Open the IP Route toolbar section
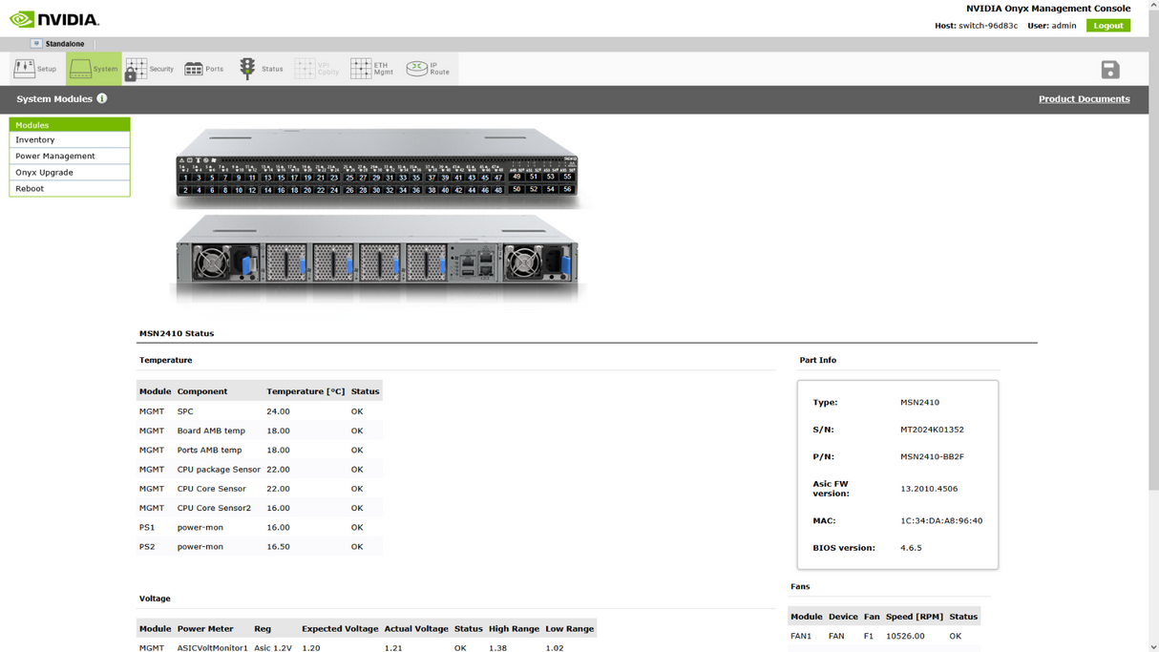The image size is (1159, 652). coord(429,69)
